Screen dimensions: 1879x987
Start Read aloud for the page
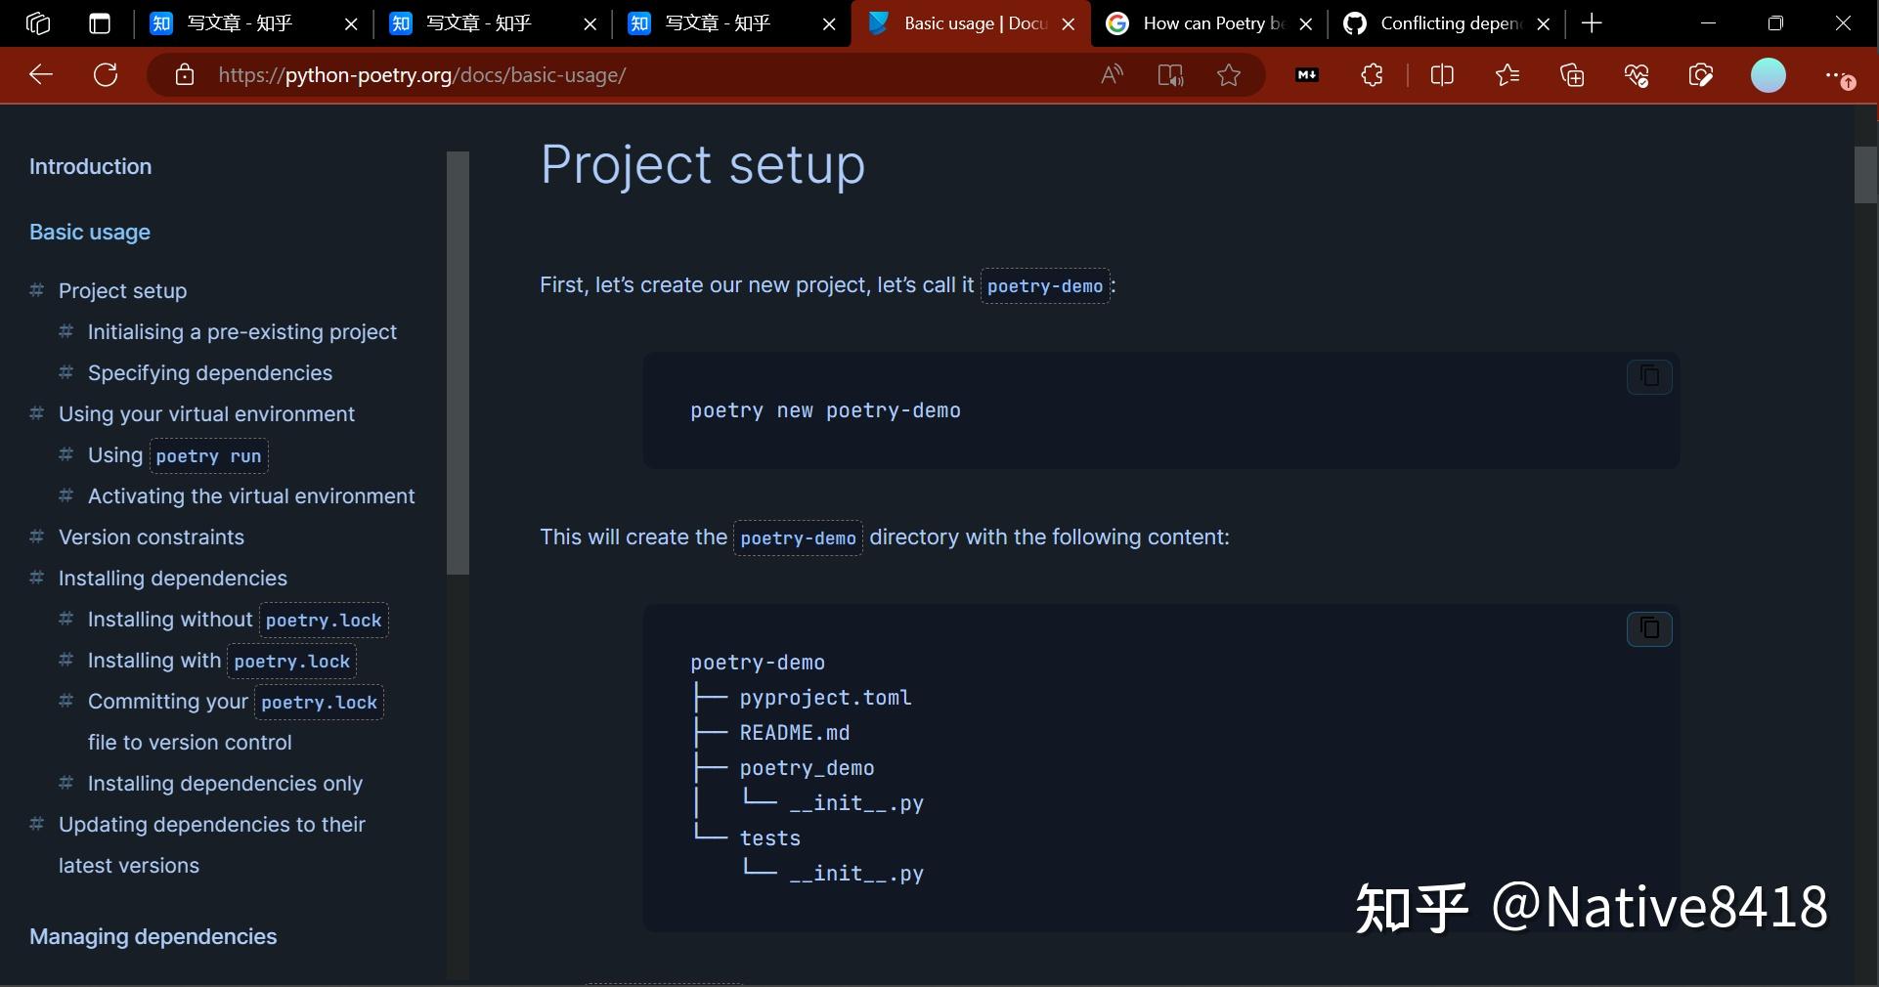pyautogui.click(x=1112, y=75)
